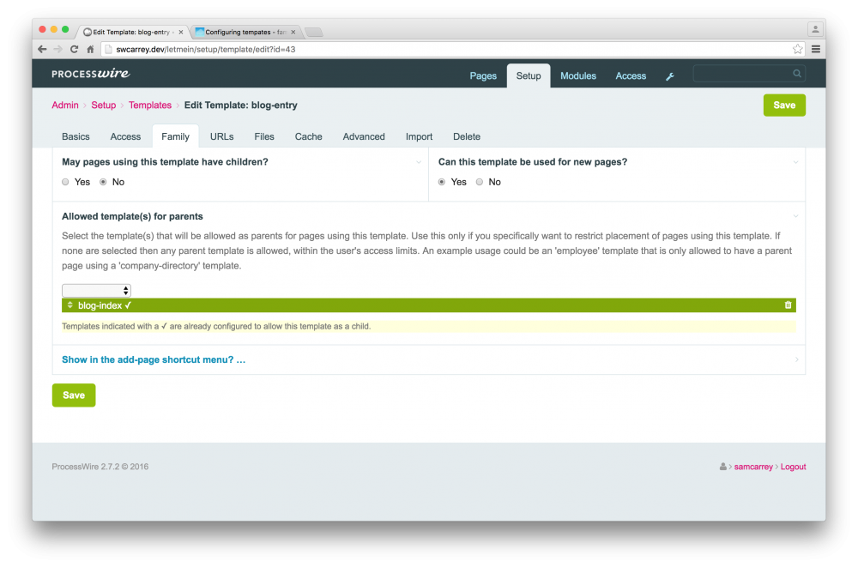
Task: Reload the page with the refresh icon
Action: click(74, 49)
